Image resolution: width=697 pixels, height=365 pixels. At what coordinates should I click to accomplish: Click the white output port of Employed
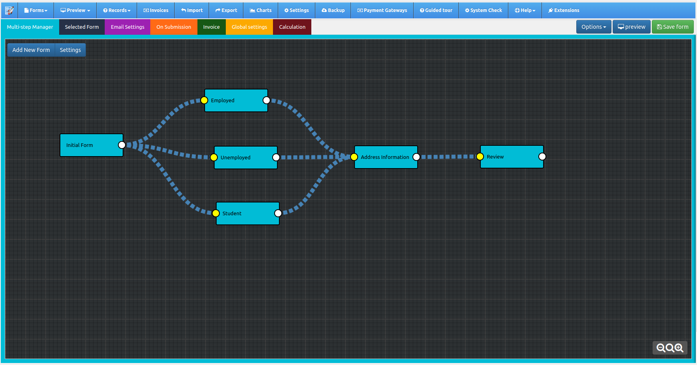tap(267, 100)
